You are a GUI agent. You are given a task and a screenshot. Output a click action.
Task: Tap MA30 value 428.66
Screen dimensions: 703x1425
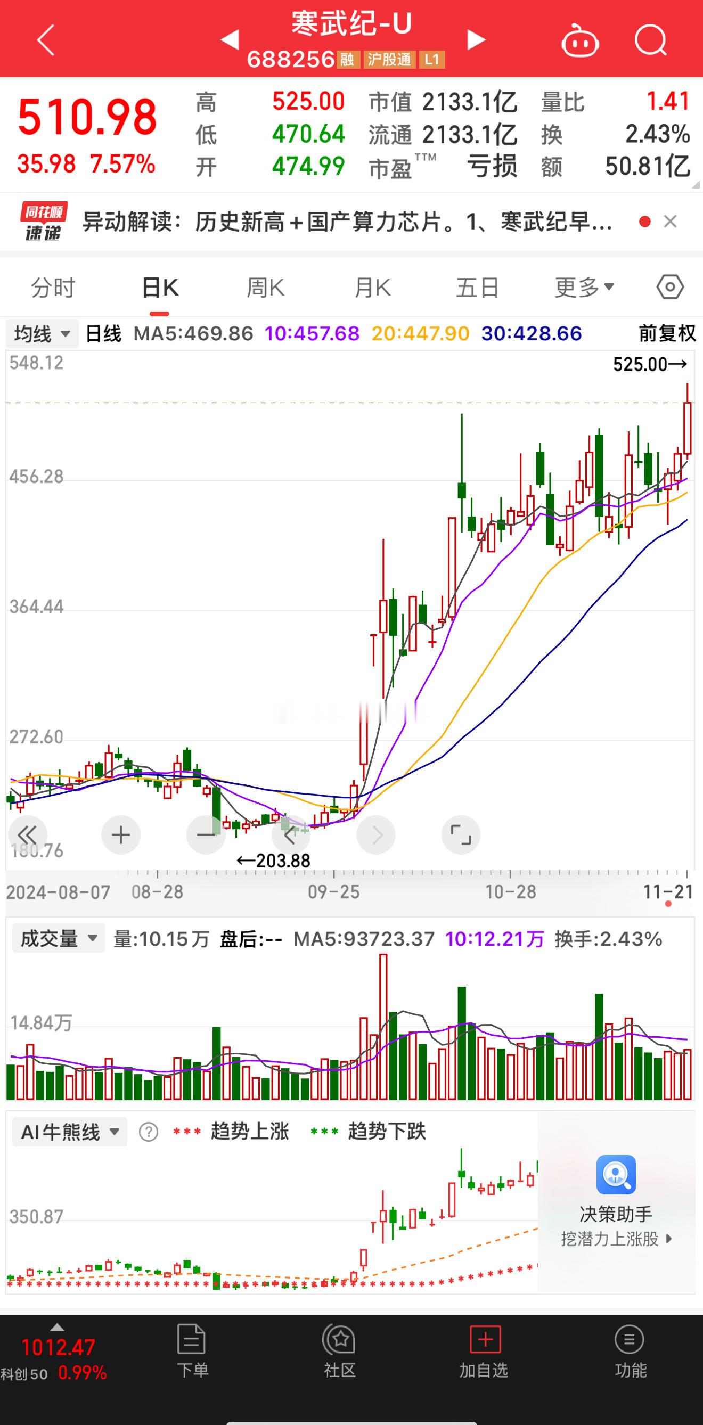pyautogui.click(x=532, y=333)
